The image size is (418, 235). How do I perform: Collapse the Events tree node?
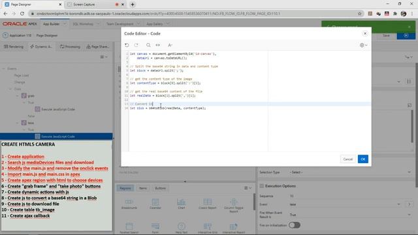pos(4,69)
